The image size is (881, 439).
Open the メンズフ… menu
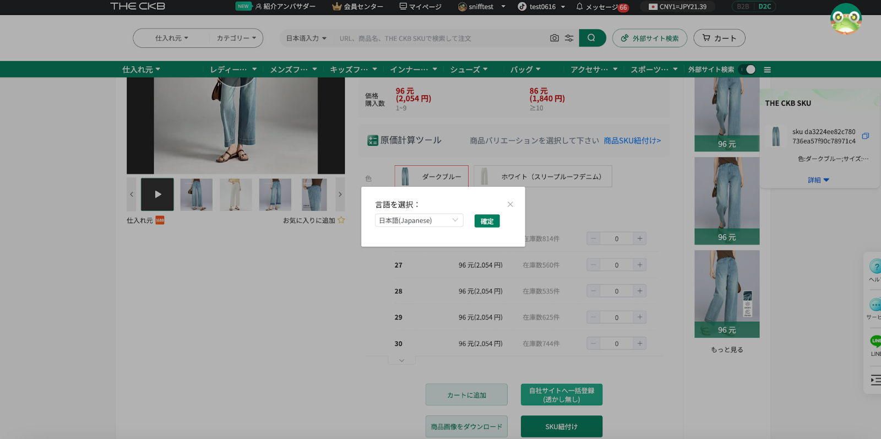click(x=293, y=69)
